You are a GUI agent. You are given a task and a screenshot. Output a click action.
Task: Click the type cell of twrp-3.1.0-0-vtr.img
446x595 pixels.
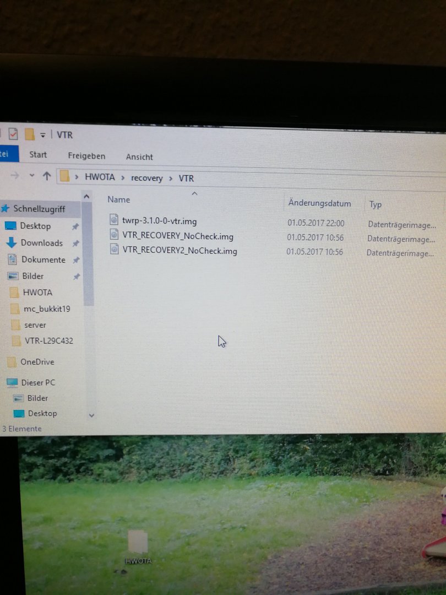click(402, 225)
